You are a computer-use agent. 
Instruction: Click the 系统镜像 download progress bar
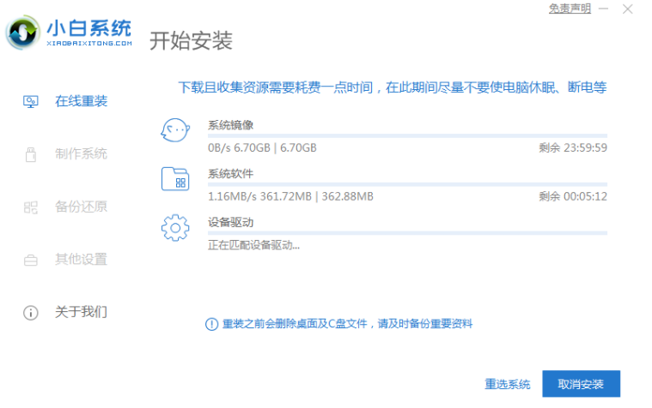(407, 135)
